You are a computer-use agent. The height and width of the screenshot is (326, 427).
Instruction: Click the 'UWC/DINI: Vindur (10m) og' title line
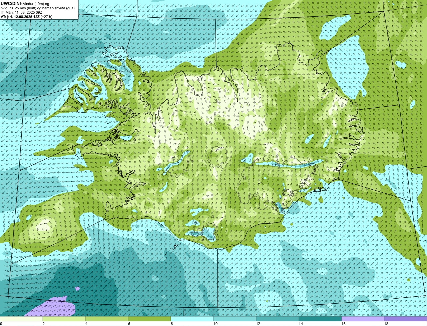tap(25, 3)
